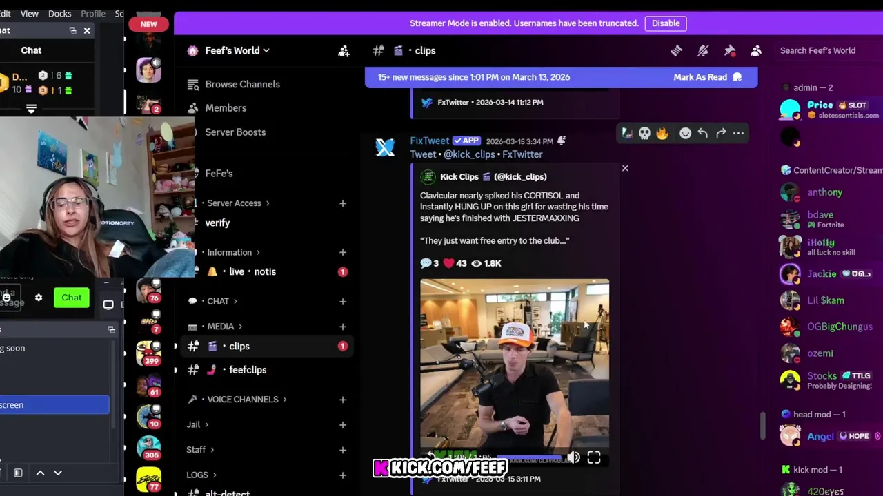React with the skull emoji
The width and height of the screenshot is (883, 496).
click(x=644, y=134)
